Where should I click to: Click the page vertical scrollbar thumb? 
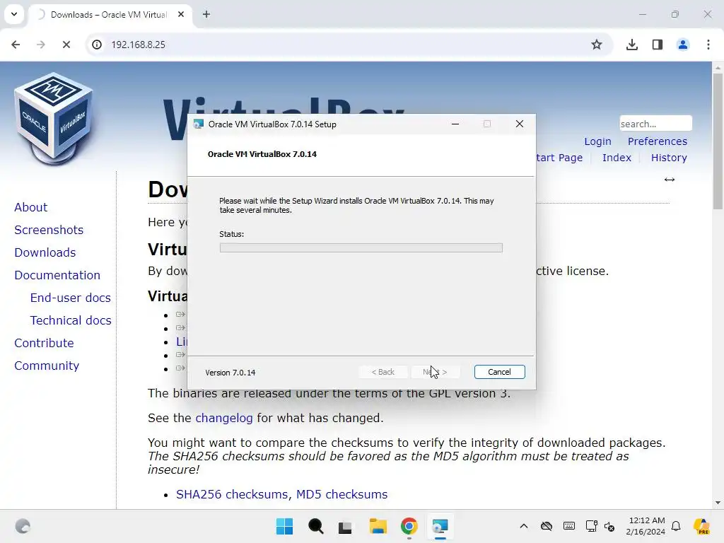pos(718,141)
